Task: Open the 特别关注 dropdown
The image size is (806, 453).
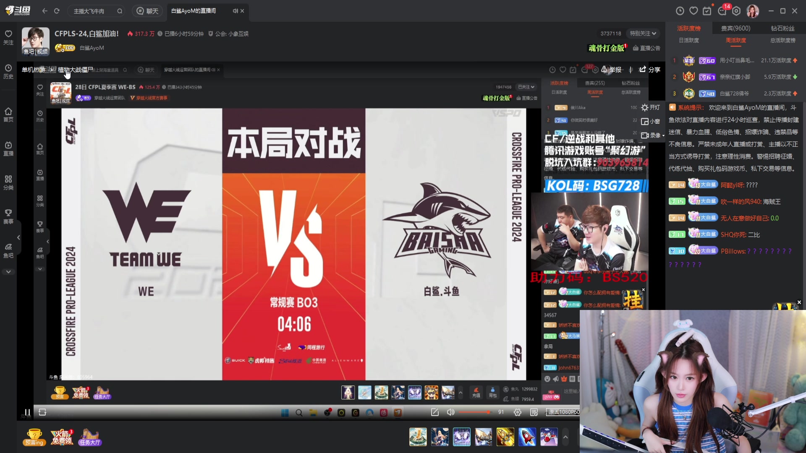Action: pos(643,34)
